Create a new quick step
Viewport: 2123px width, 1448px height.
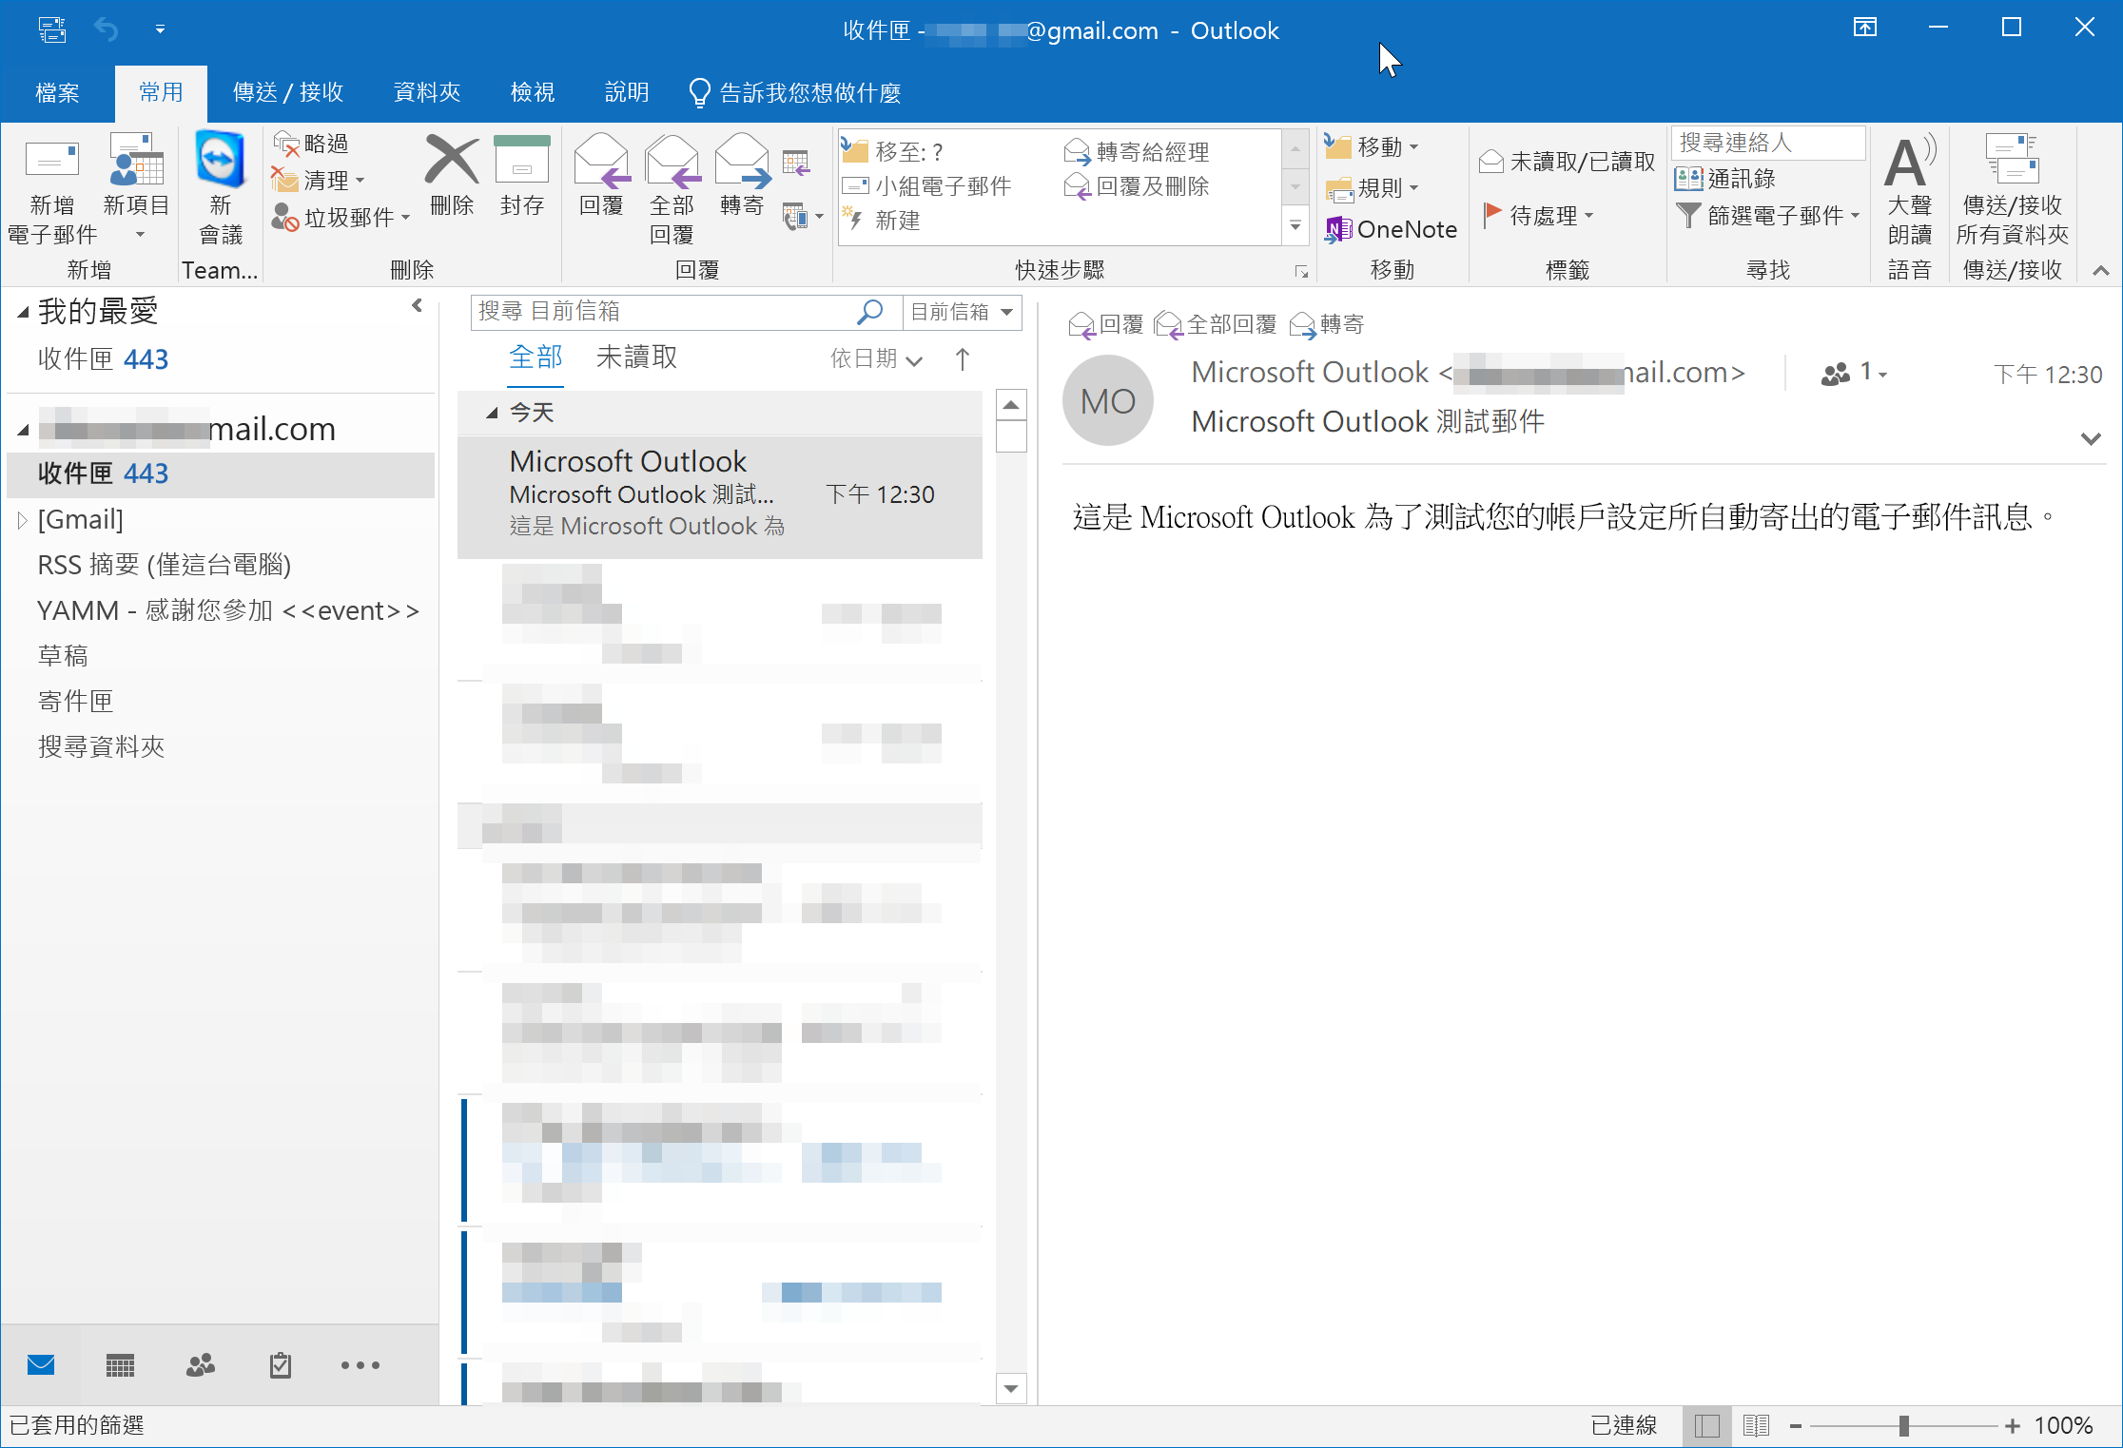click(883, 221)
